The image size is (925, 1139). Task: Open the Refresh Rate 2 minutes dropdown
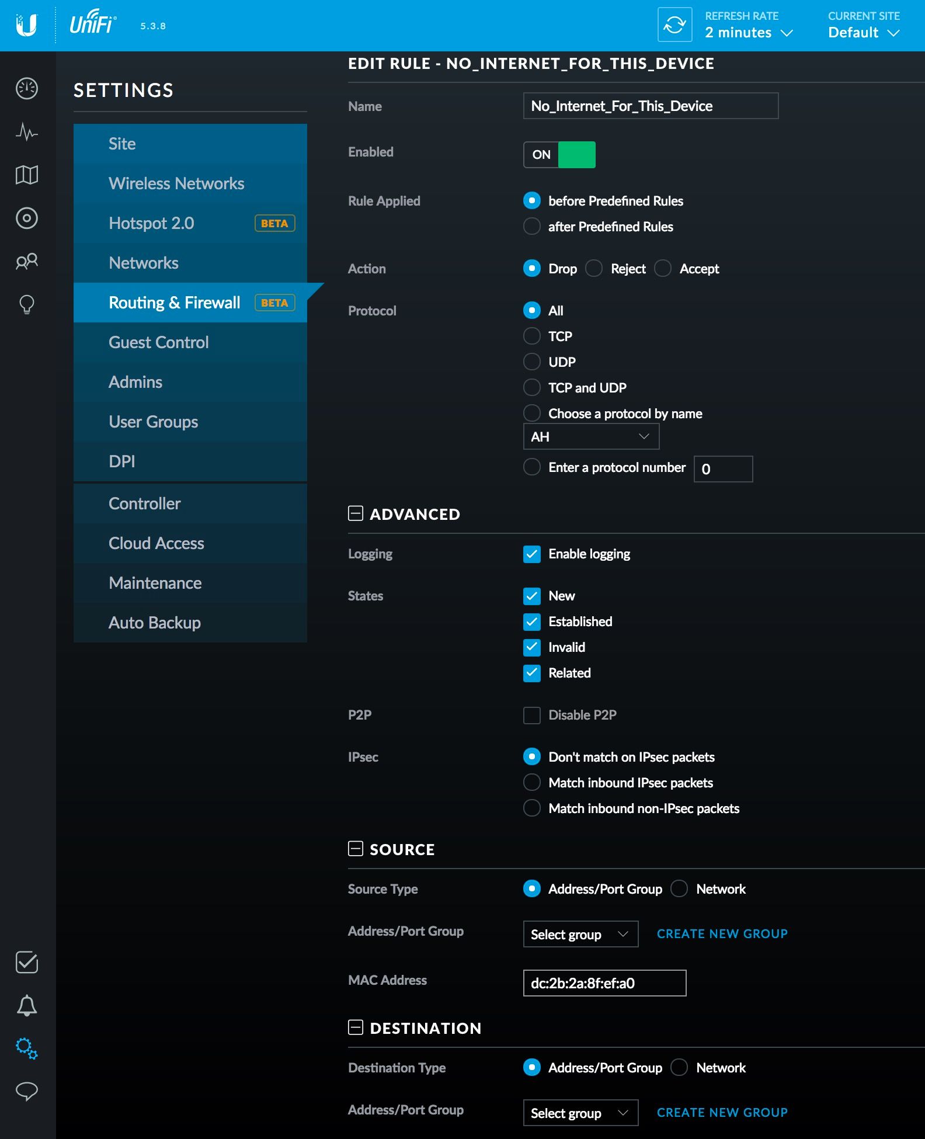[x=748, y=33]
